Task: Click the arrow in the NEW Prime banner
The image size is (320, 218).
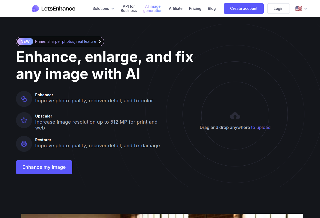Action: 100,41
